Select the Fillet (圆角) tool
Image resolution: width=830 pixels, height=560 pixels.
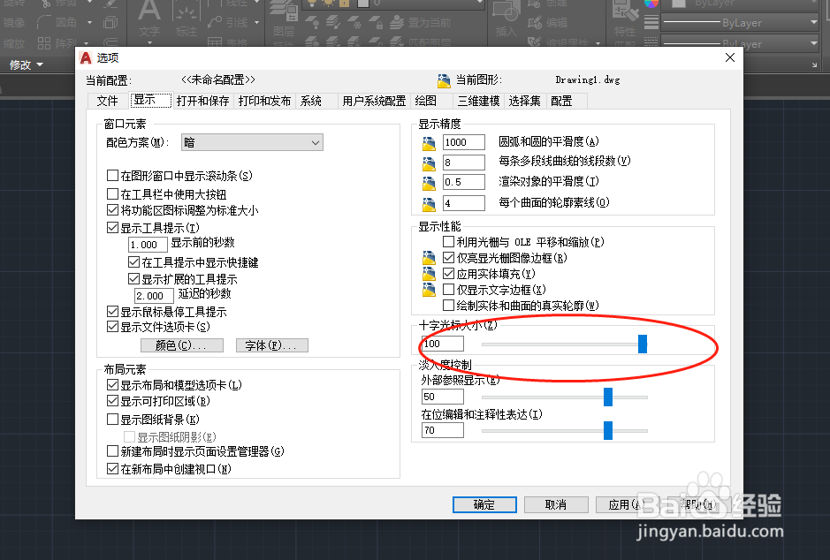click(62, 23)
